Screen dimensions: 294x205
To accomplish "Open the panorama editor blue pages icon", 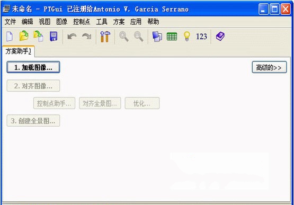I will pyautogui.click(x=157, y=37).
